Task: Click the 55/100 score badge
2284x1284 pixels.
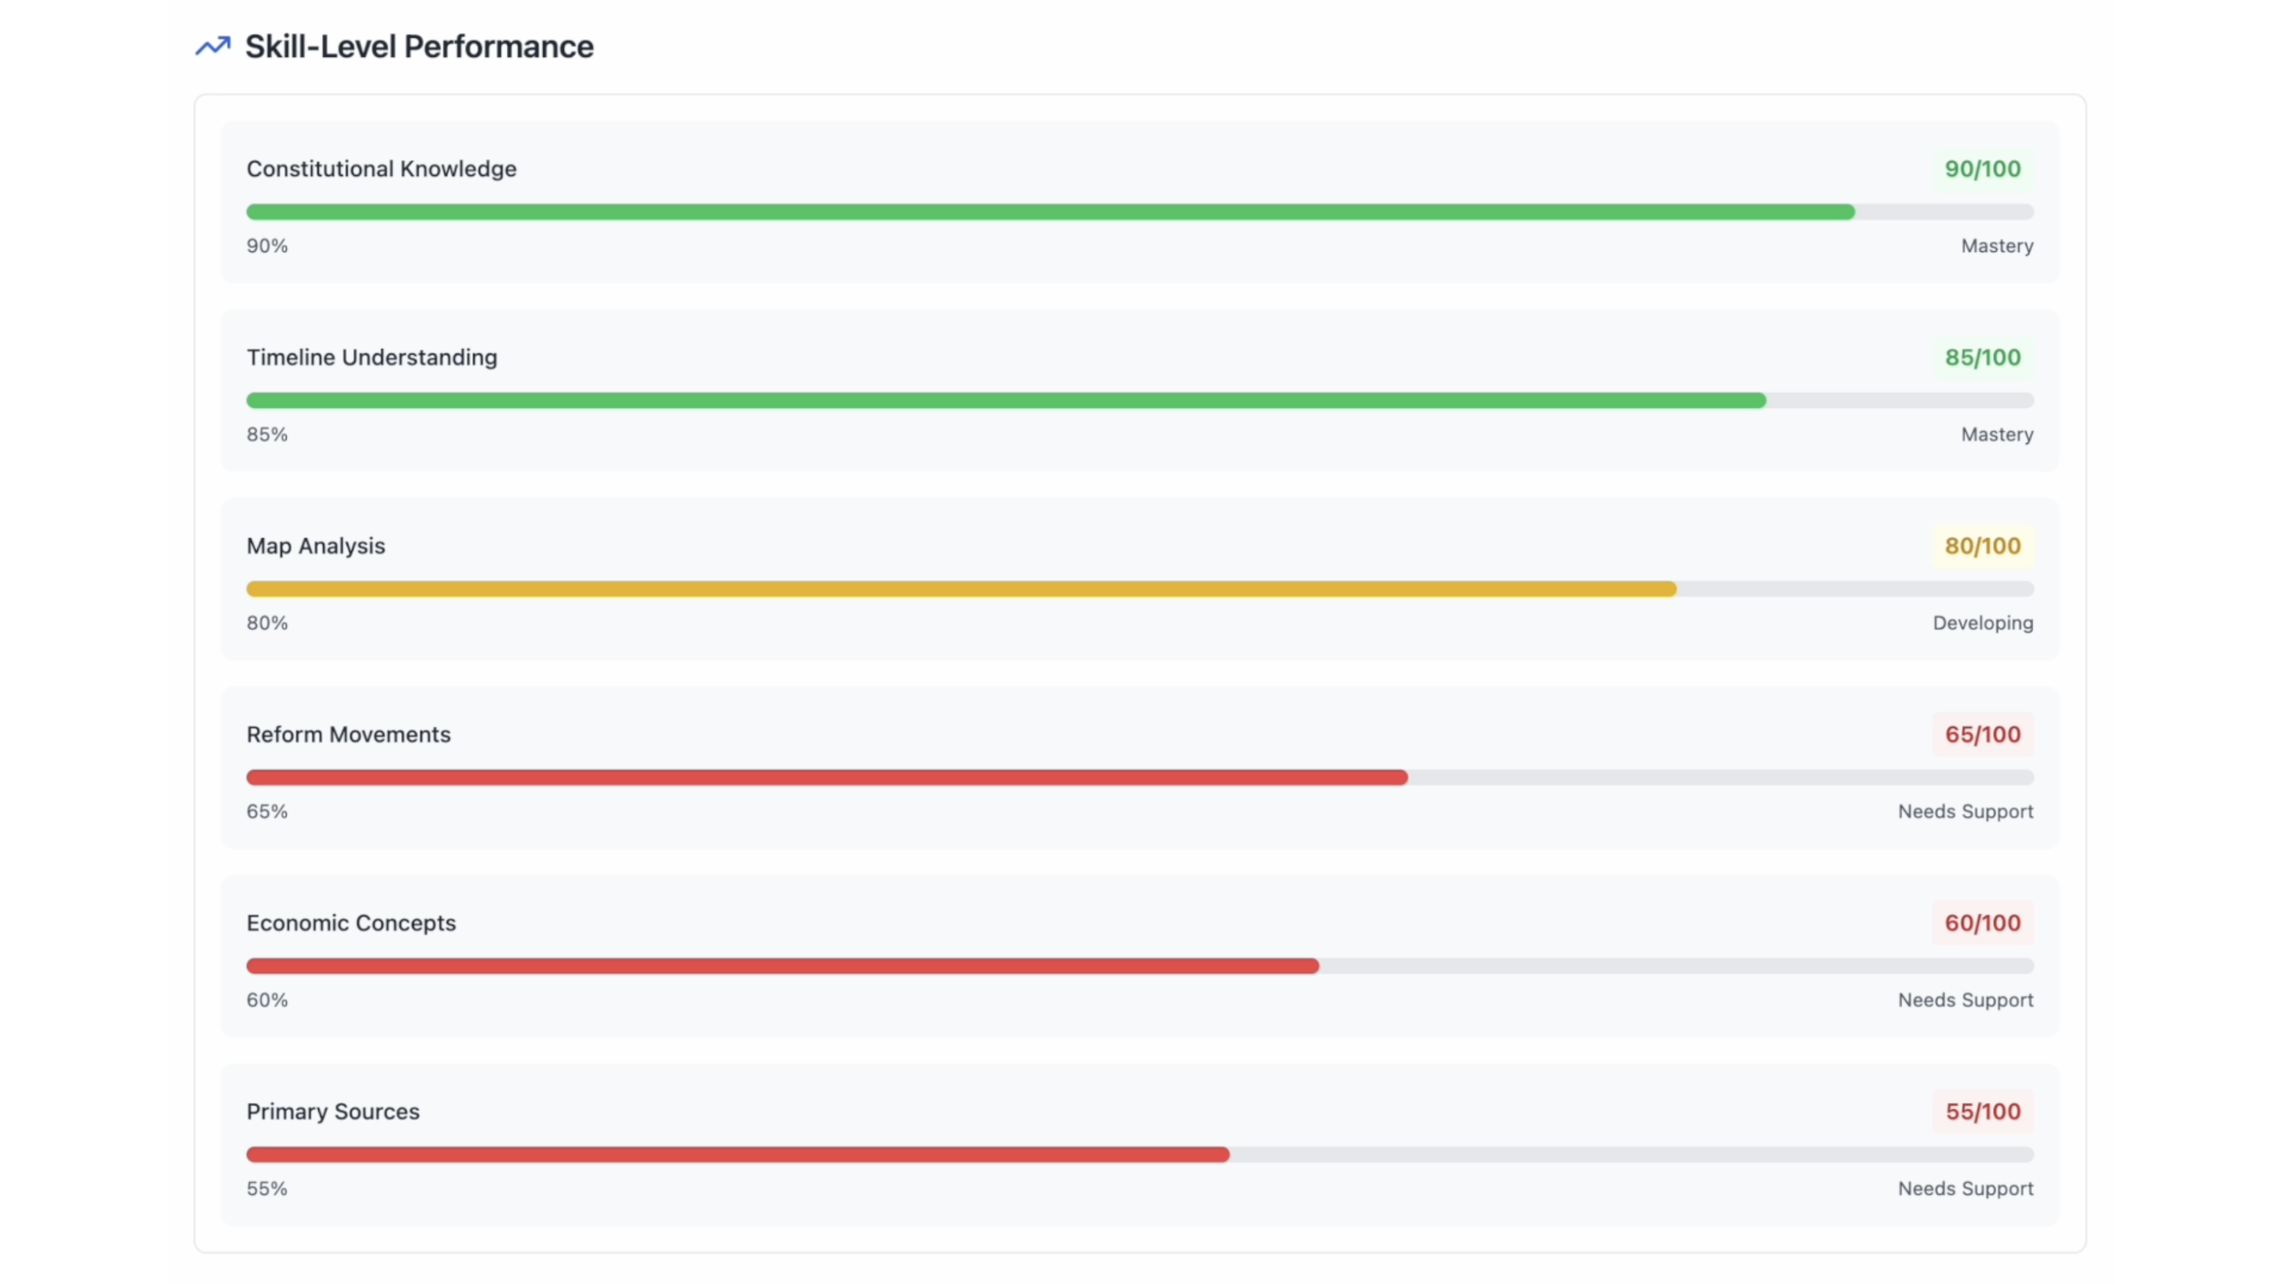Action: point(1982,1112)
